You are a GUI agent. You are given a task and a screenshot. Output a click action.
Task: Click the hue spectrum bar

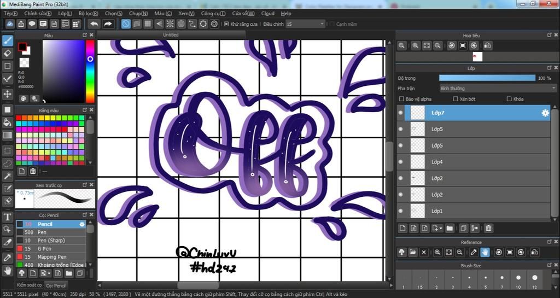pos(90,72)
